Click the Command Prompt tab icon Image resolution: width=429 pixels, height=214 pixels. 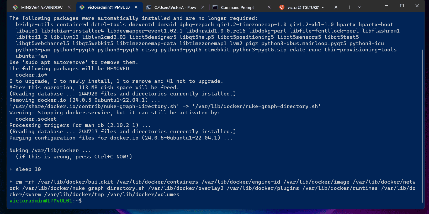point(215,7)
